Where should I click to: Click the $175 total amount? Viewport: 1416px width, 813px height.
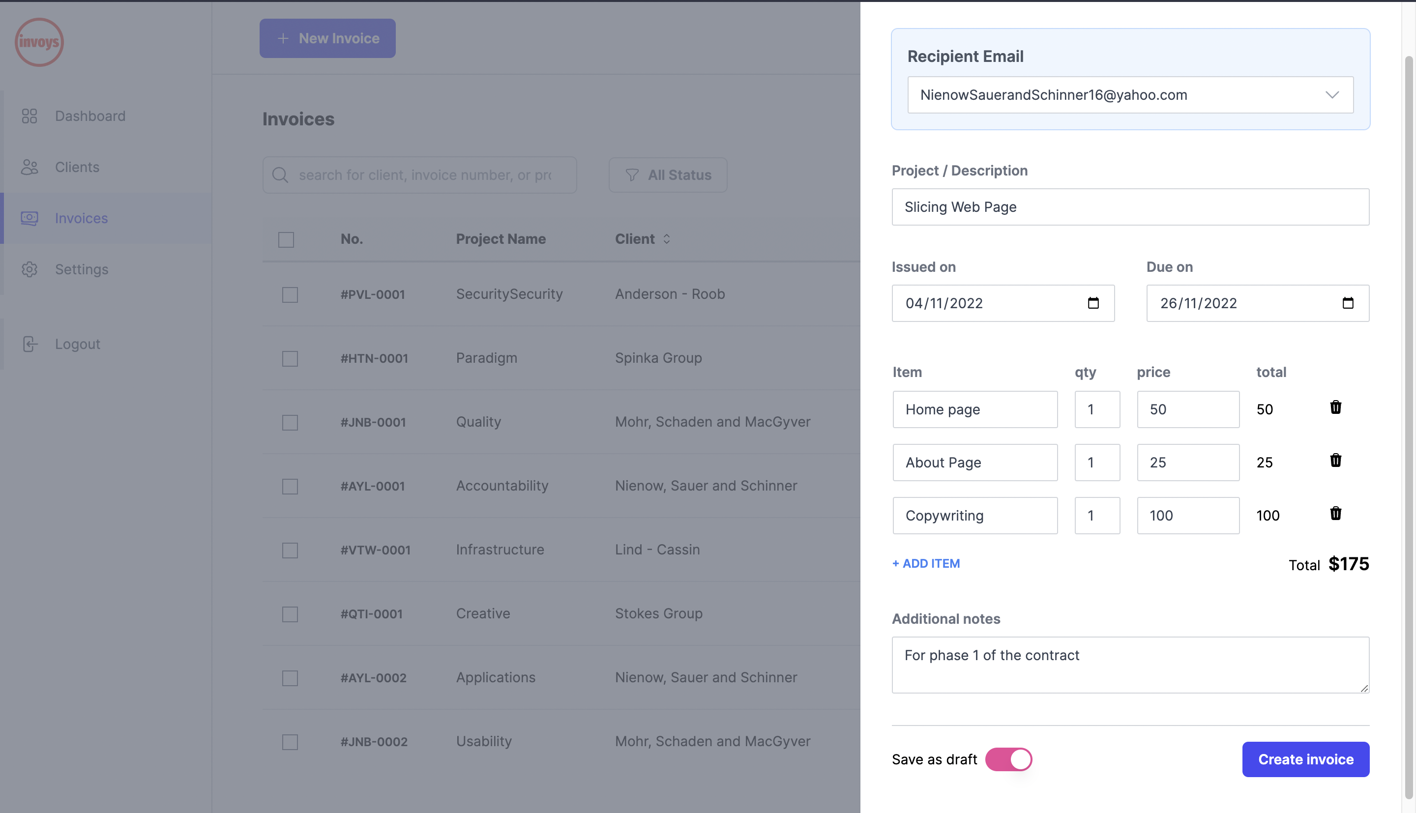tap(1349, 564)
